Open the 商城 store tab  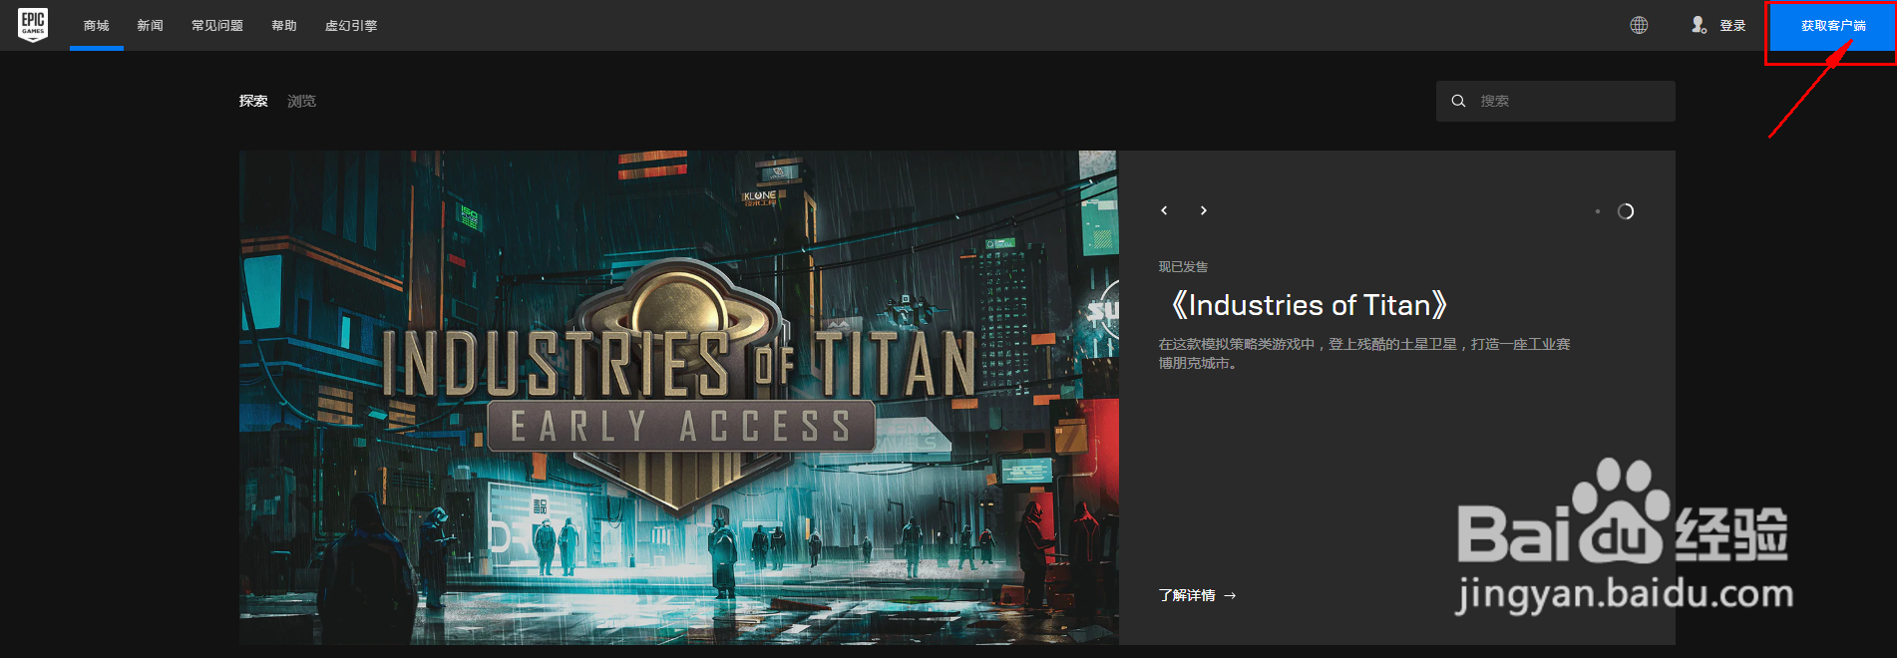click(x=97, y=26)
